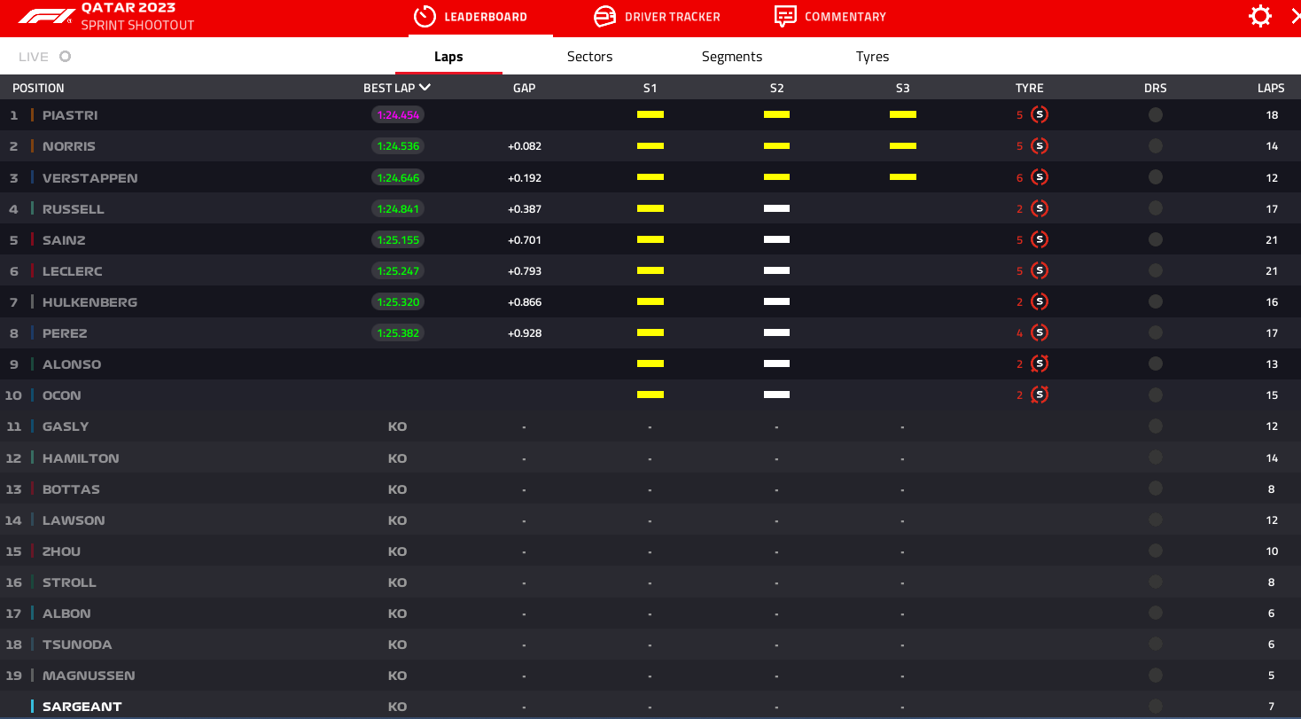Click Piastri's soft tyre icon
The height and width of the screenshot is (719, 1301).
(x=1040, y=115)
